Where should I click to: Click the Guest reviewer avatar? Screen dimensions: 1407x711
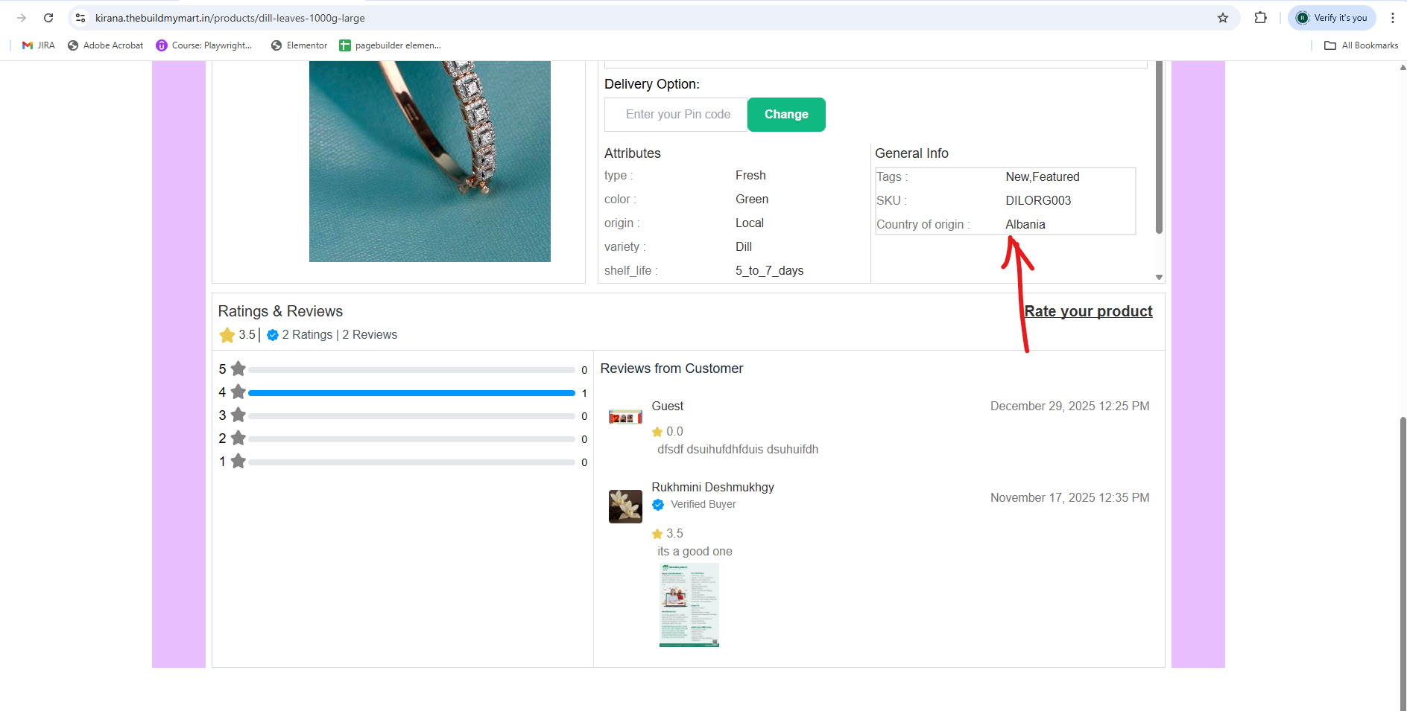point(625,417)
